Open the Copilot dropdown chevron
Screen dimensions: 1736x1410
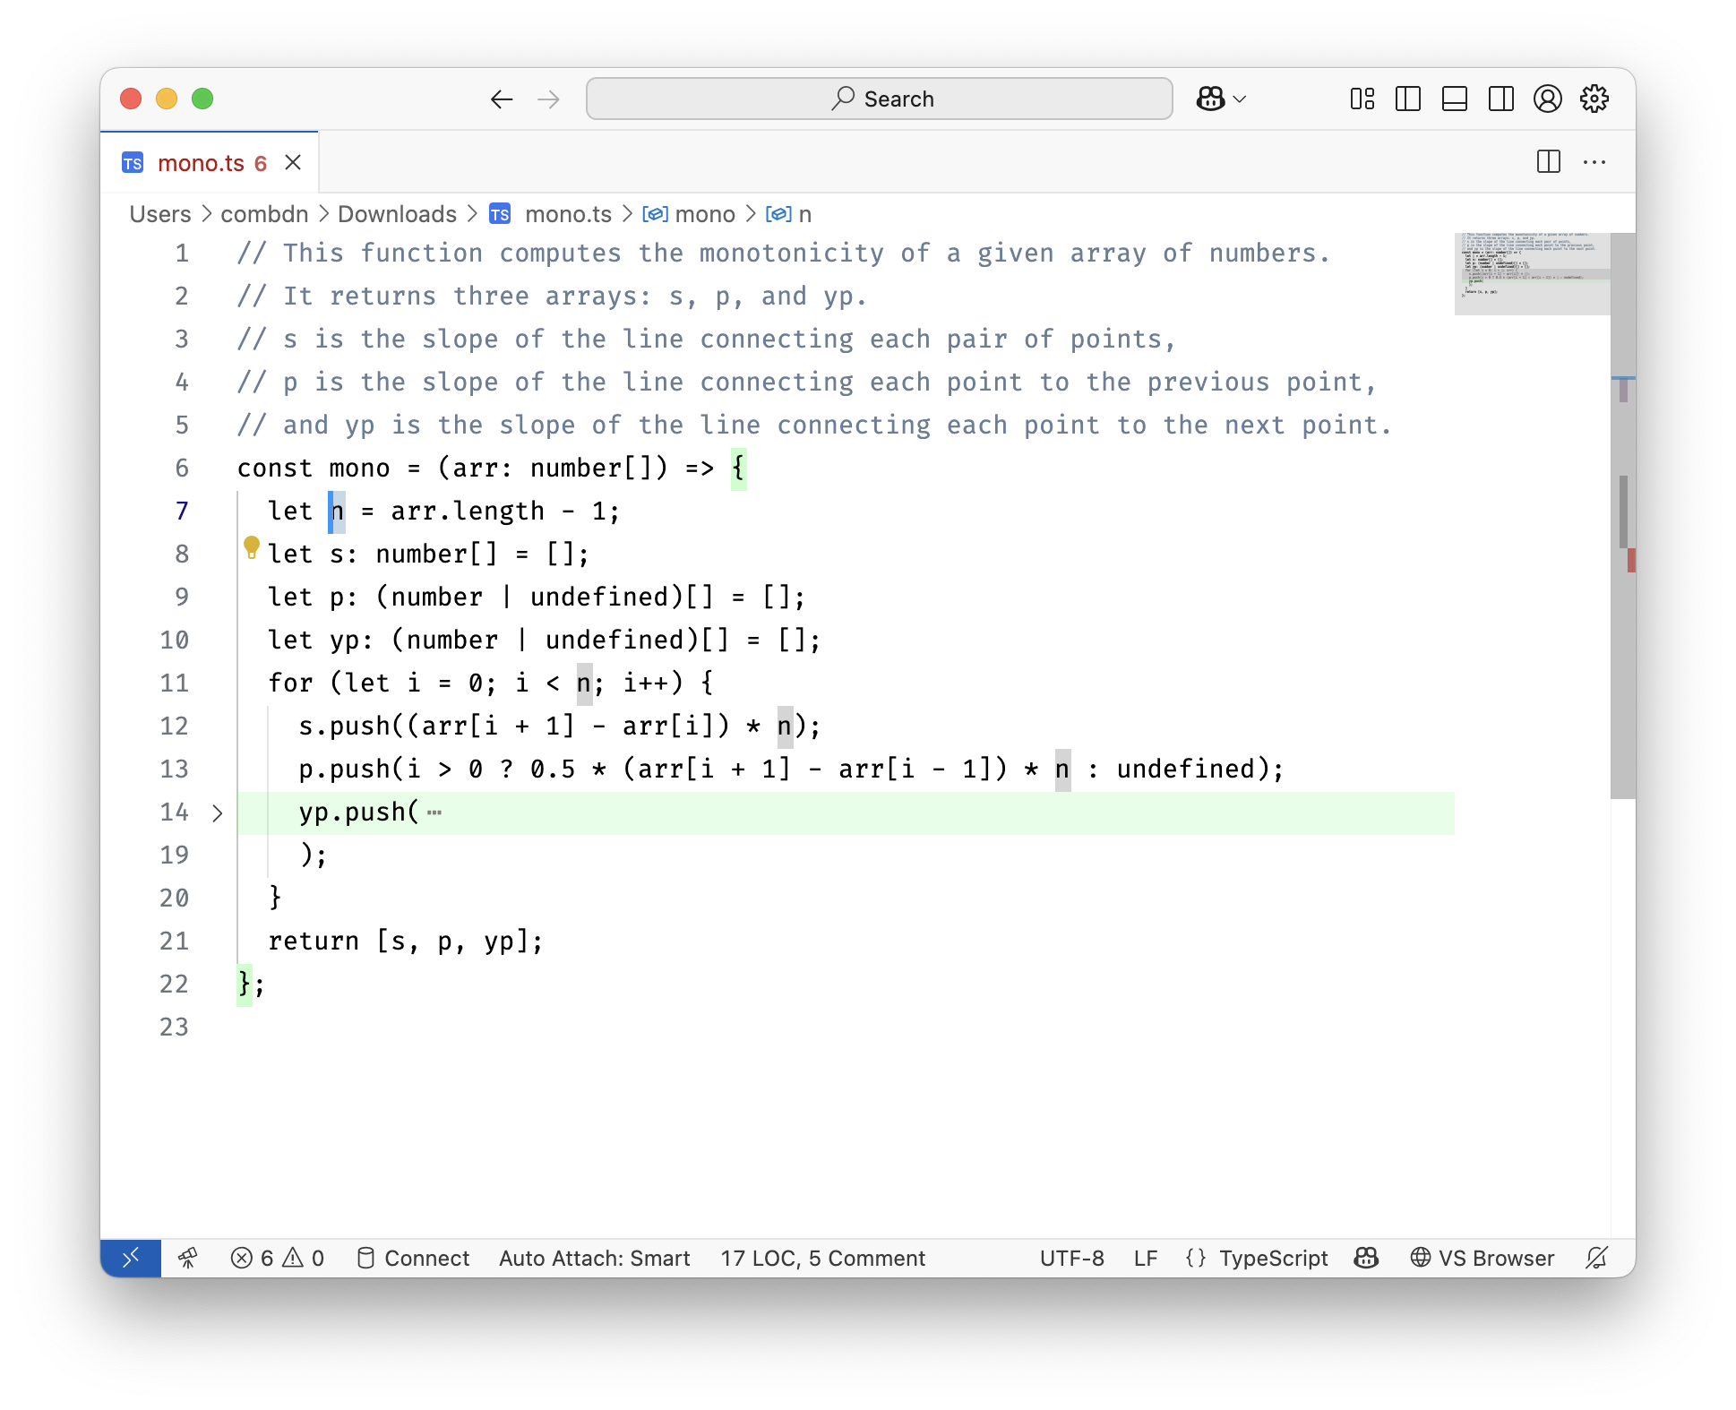click(1240, 99)
